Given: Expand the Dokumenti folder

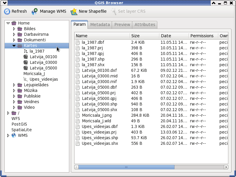Looking at the screenshot, I should (14, 40).
